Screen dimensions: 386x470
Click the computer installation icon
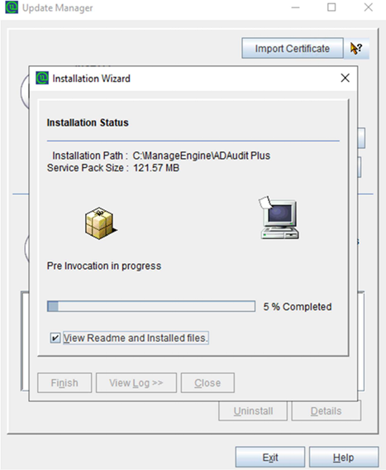point(279,218)
